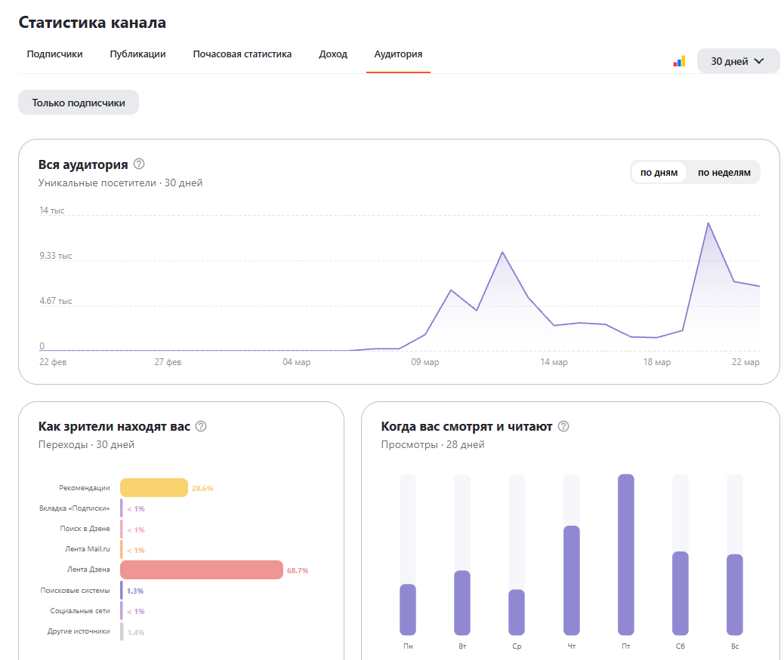This screenshot has height=660, width=784.
Task: Click the Friday (Пт) views bar
Action: click(x=625, y=554)
